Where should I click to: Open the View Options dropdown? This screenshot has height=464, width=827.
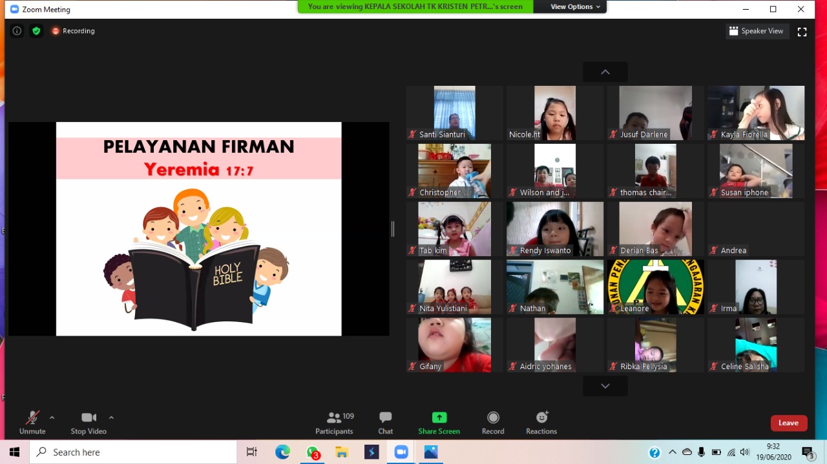[x=575, y=6]
